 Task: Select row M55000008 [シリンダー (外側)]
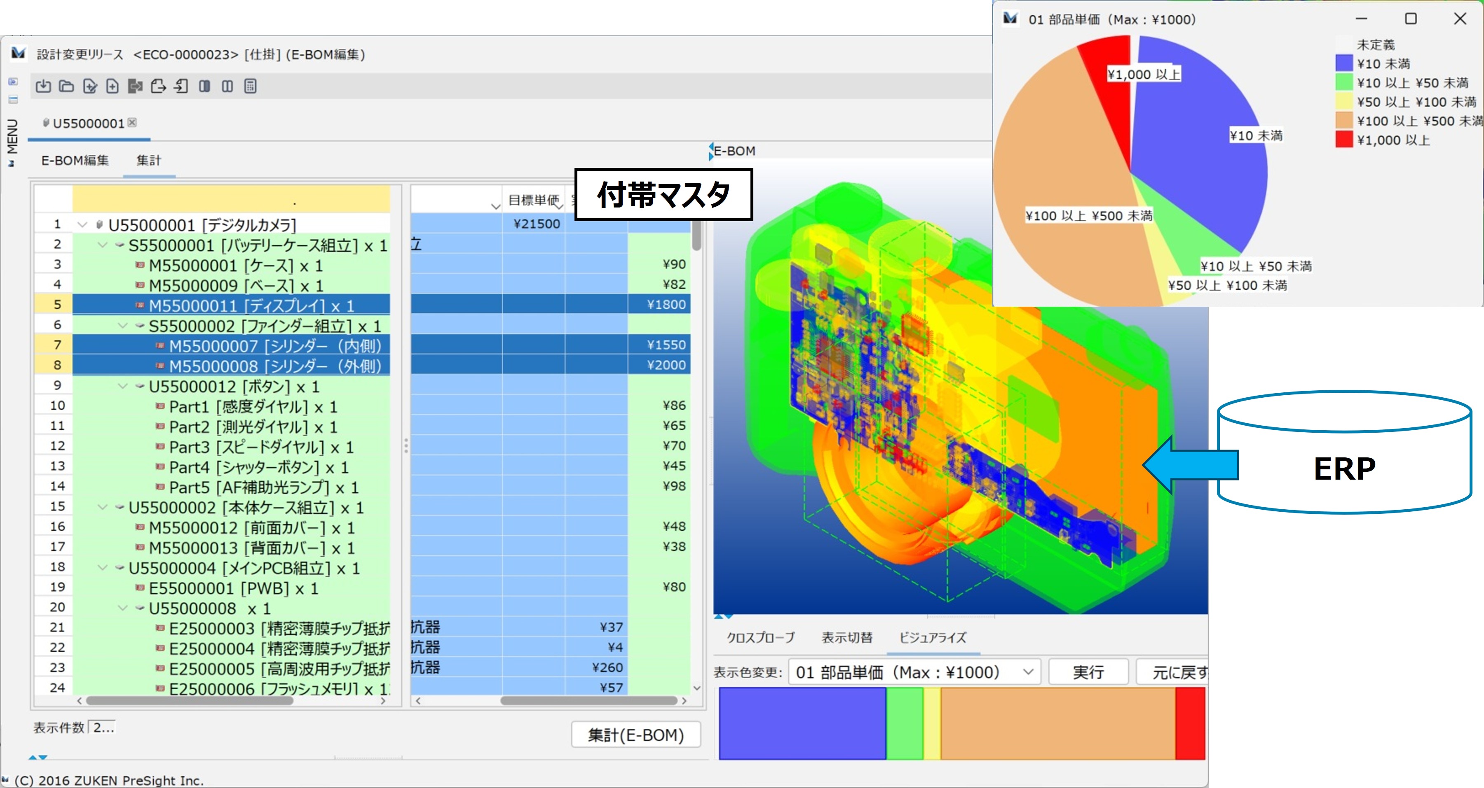(231, 366)
